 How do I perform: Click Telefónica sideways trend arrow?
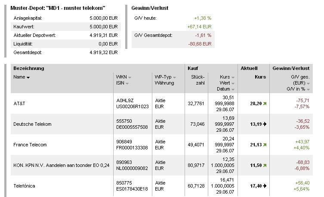(x=265, y=186)
